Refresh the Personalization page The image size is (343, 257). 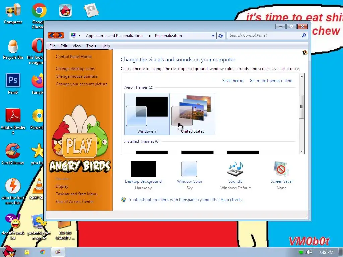[x=220, y=36]
